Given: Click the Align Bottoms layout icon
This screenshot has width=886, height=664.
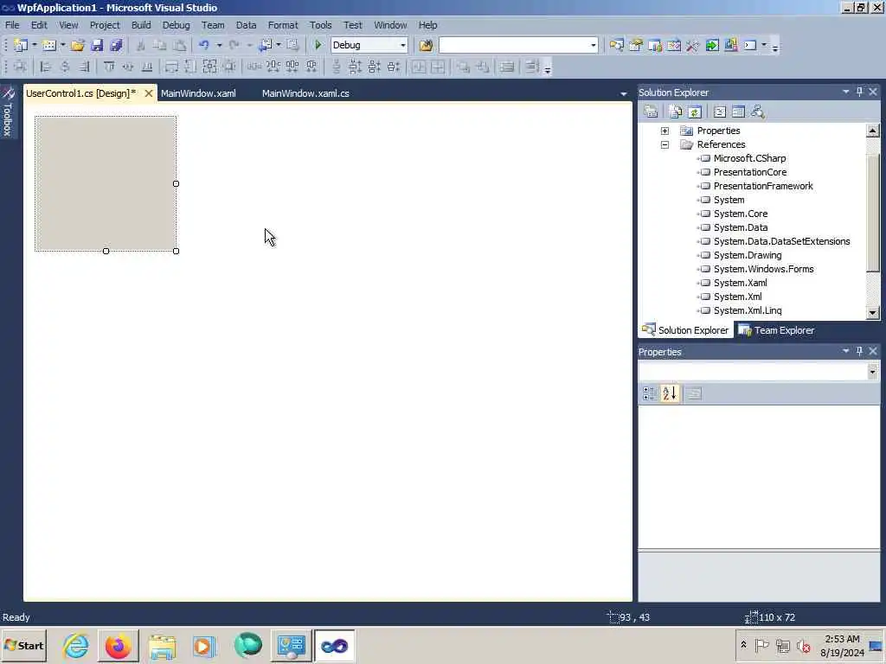Looking at the screenshot, I should tap(147, 67).
